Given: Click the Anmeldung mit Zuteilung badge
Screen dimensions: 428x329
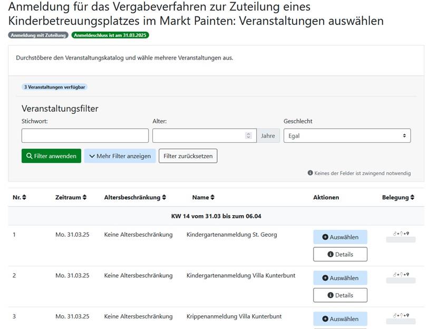Looking at the screenshot, I should (x=38, y=35).
